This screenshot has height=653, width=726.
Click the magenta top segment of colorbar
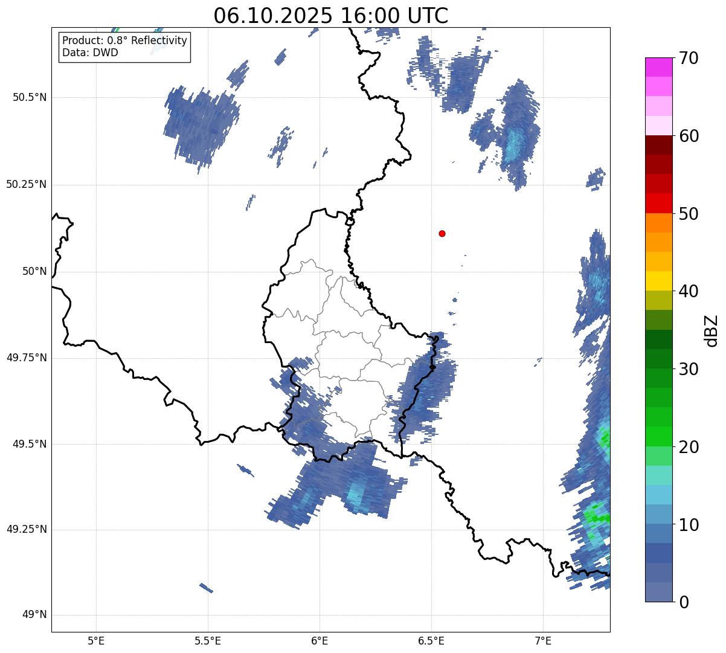[659, 67]
